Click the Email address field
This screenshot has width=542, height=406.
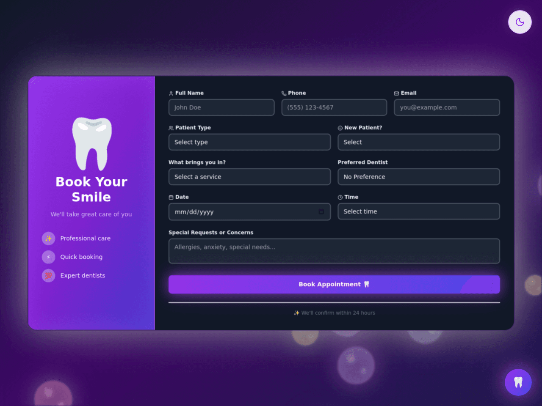coord(447,107)
